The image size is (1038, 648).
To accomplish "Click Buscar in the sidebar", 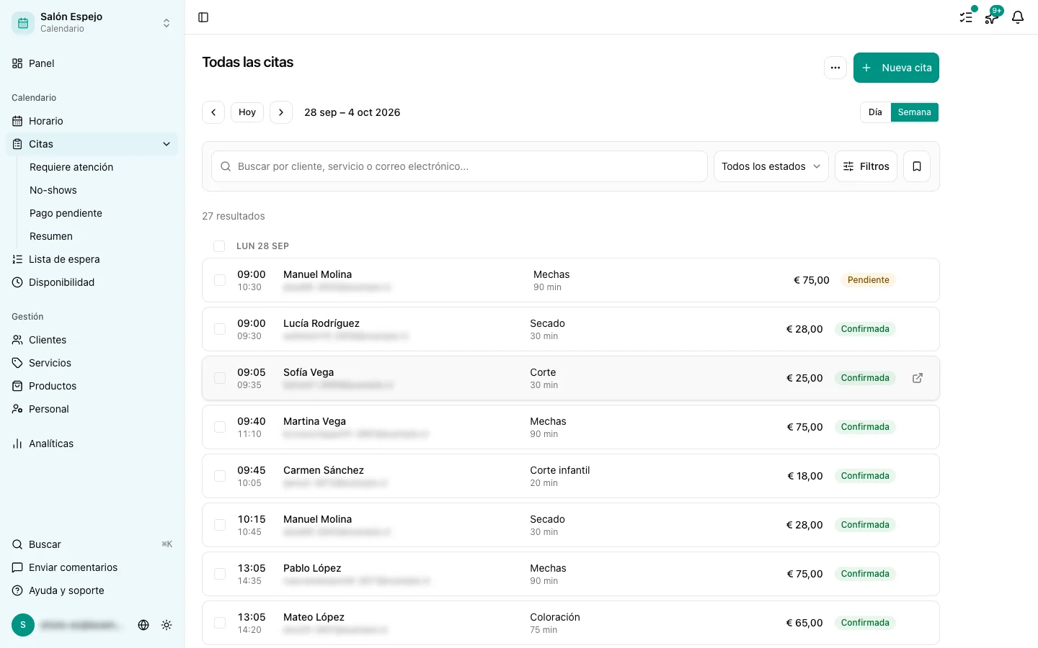I will [92, 544].
